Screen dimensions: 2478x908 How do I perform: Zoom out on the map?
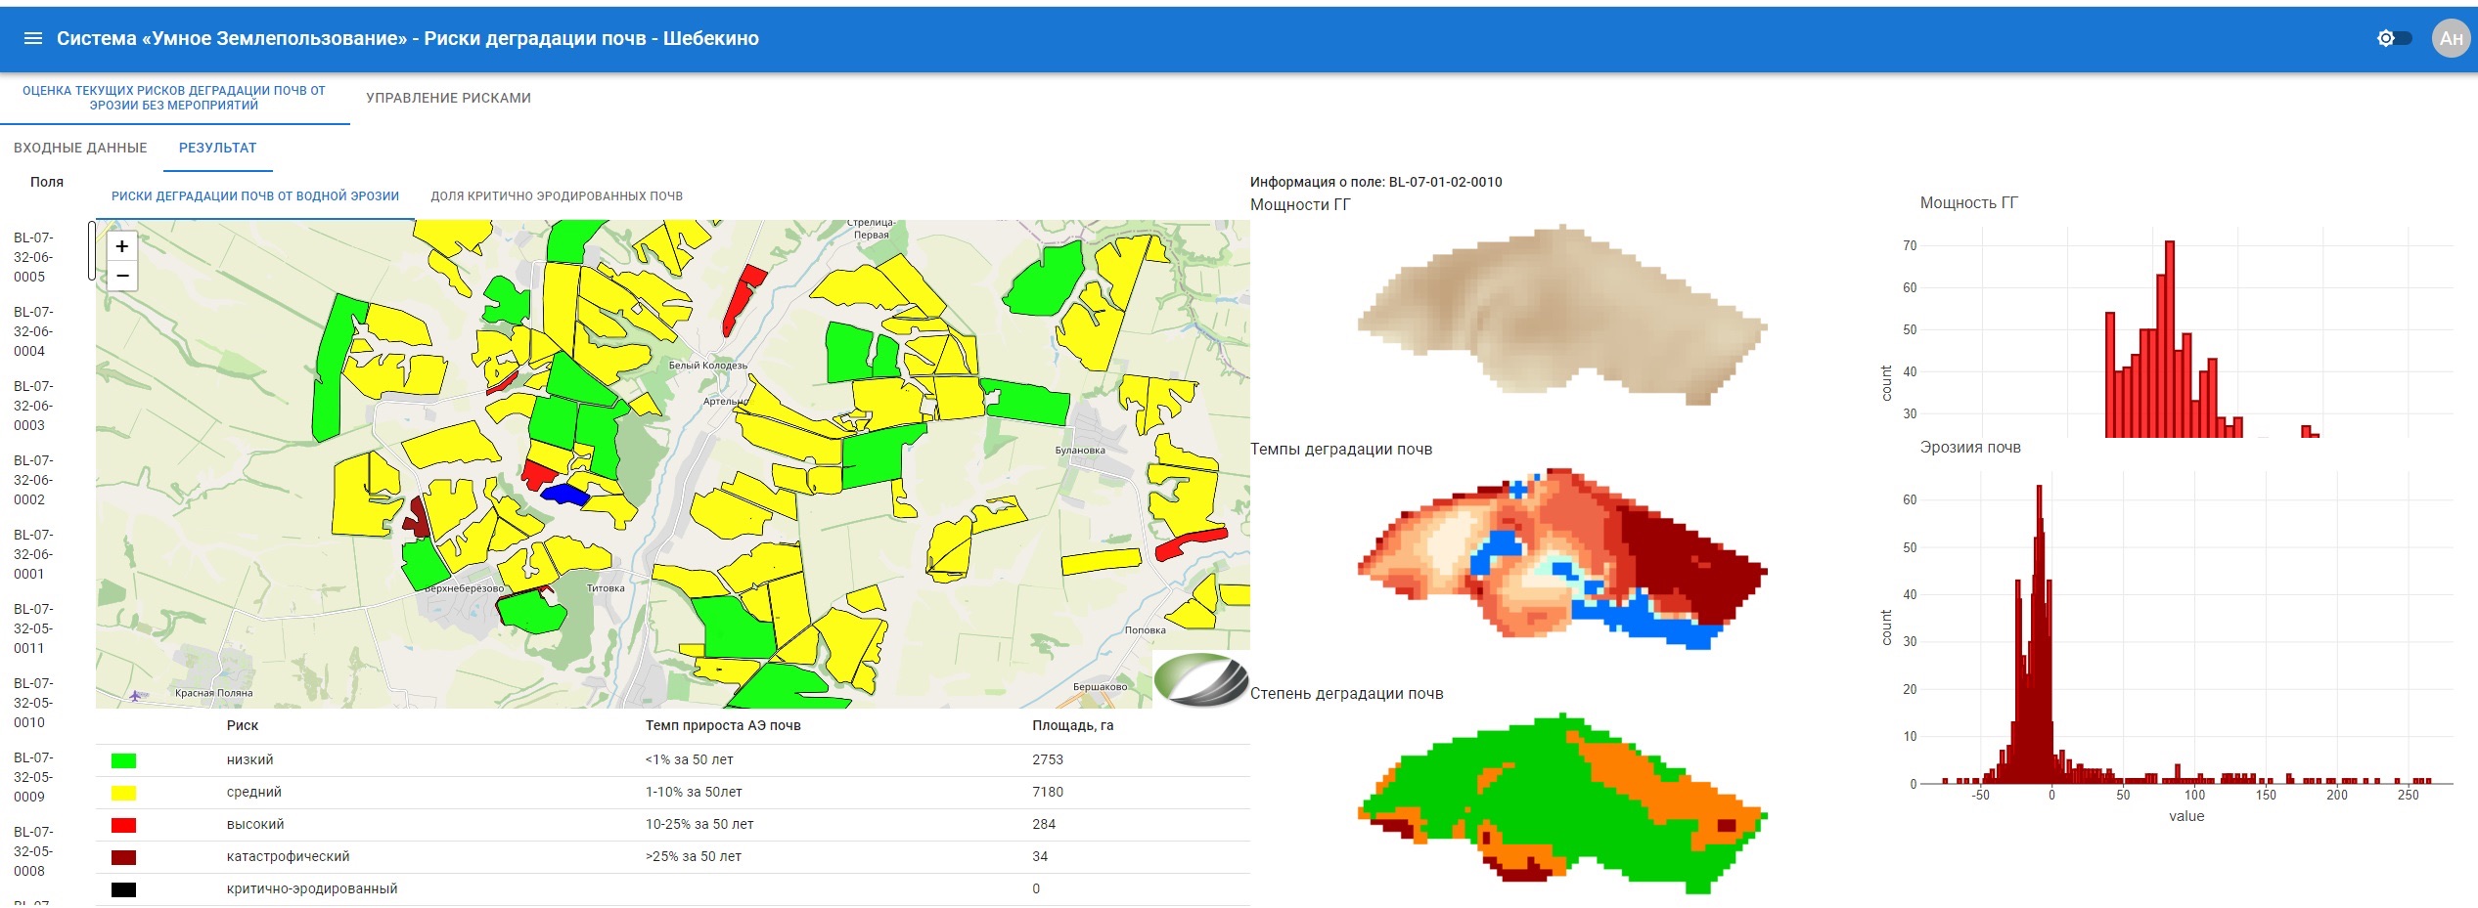(122, 276)
